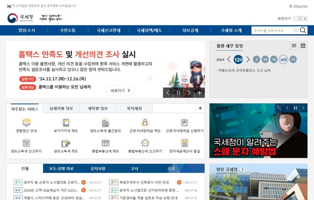This screenshot has height=200, width=314.
Task: Select 공고 tab
Action: [x=171, y=168]
